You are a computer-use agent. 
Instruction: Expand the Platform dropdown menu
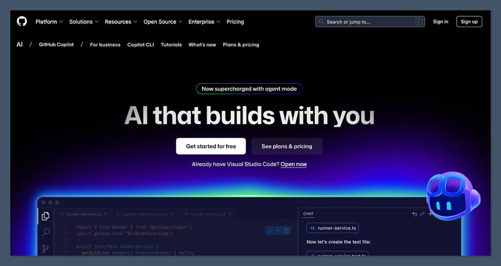coord(49,22)
